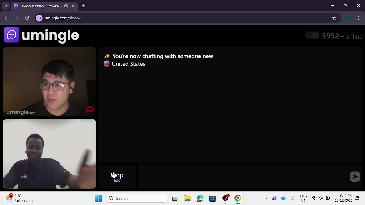Switch to Chrome on taskbar

tap(238, 198)
